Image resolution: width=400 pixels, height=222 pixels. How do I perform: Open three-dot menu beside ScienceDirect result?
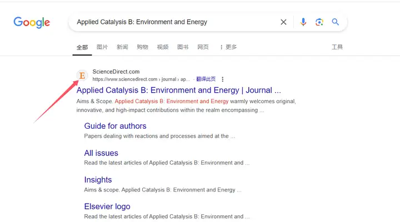(223, 79)
